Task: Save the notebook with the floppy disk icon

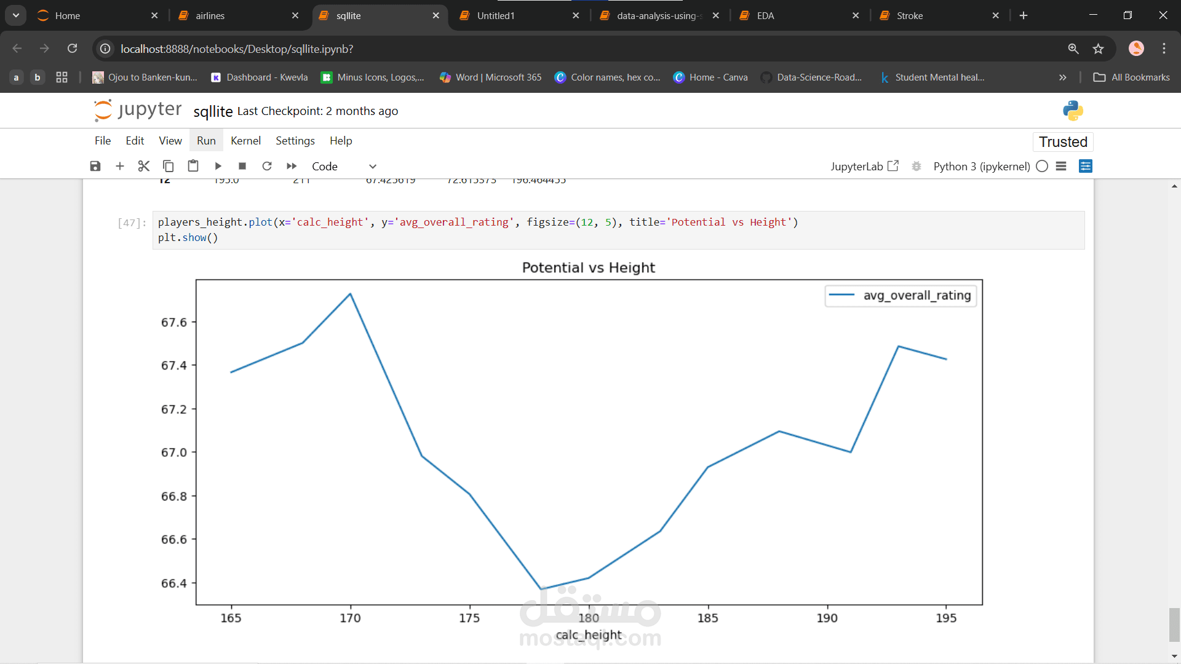Action: point(95,166)
